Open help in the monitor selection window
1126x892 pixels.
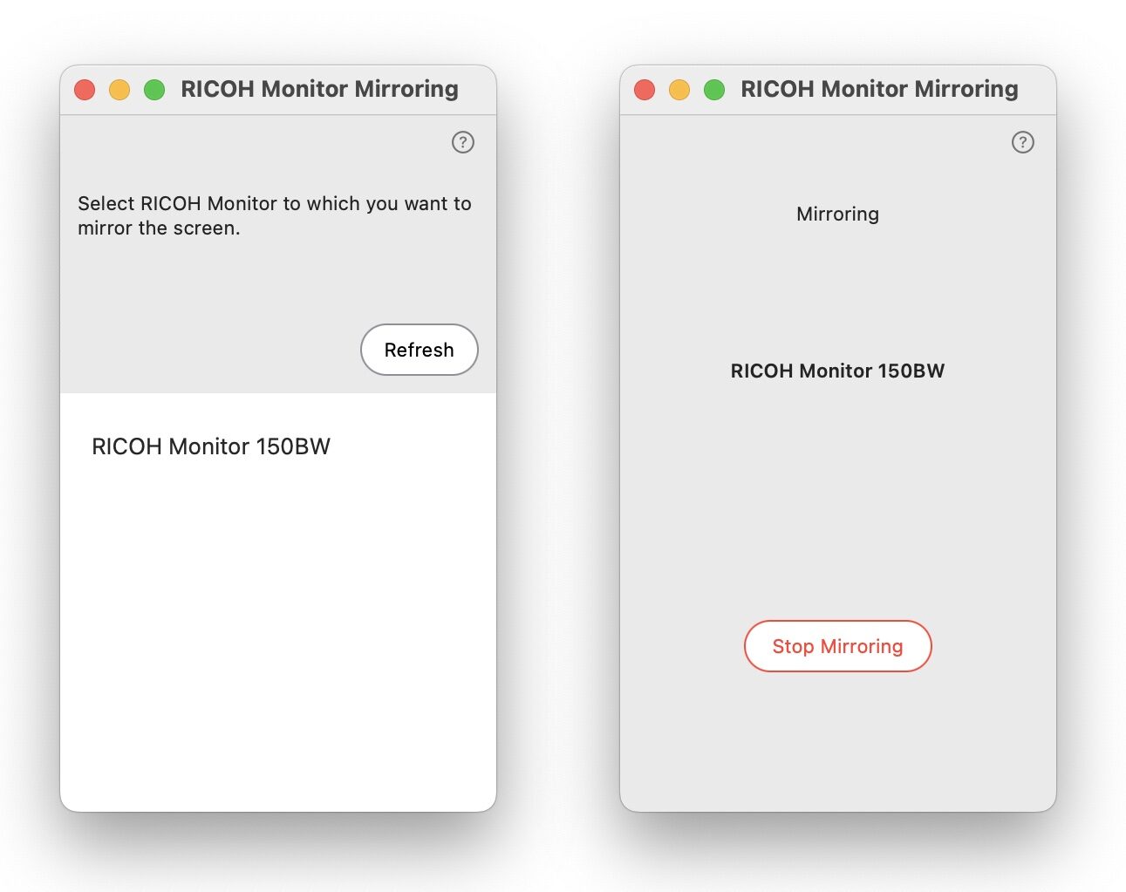point(463,142)
